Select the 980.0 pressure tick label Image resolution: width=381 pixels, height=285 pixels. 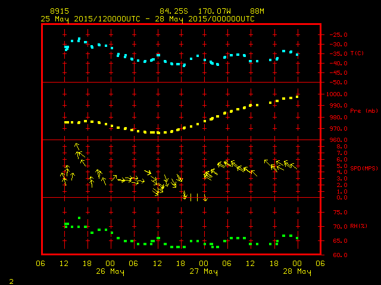pos(339,118)
